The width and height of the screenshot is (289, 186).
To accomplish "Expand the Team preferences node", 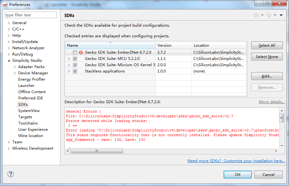I will pyautogui.click(x=9, y=142).
